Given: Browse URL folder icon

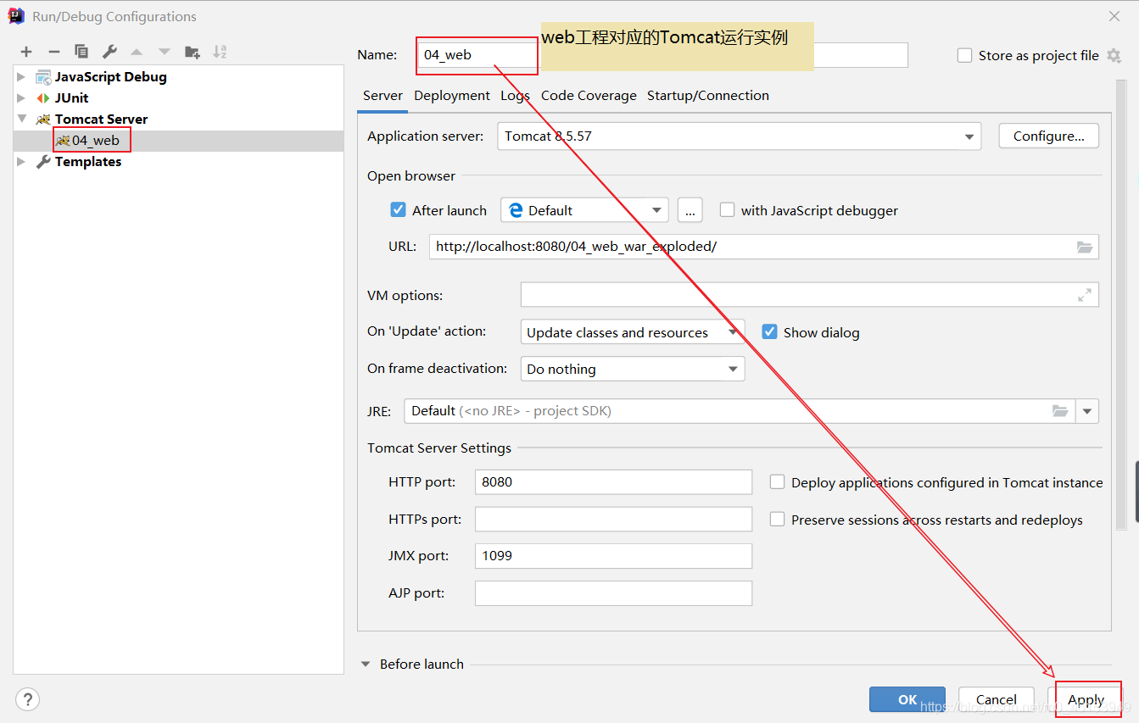Looking at the screenshot, I should click(1085, 247).
